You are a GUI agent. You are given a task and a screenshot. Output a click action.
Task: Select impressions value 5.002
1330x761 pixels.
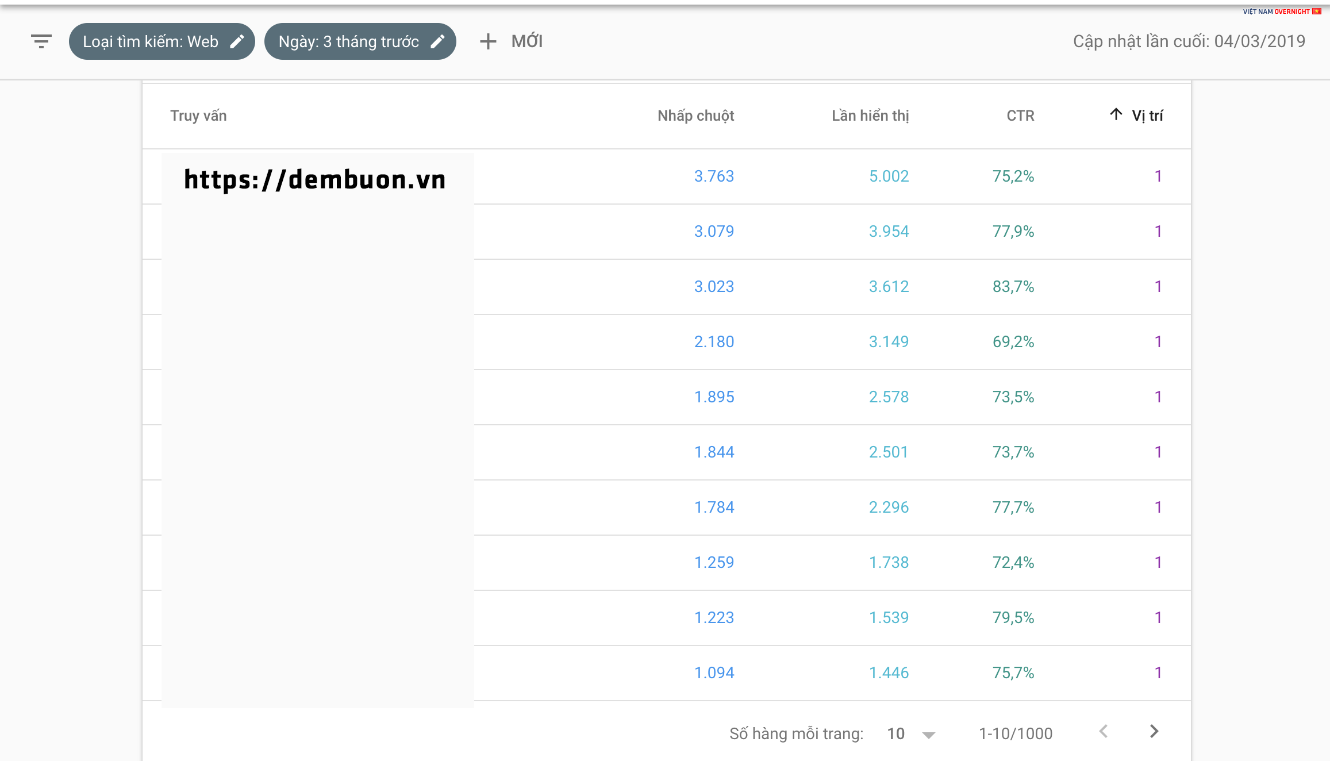click(889, 176)
